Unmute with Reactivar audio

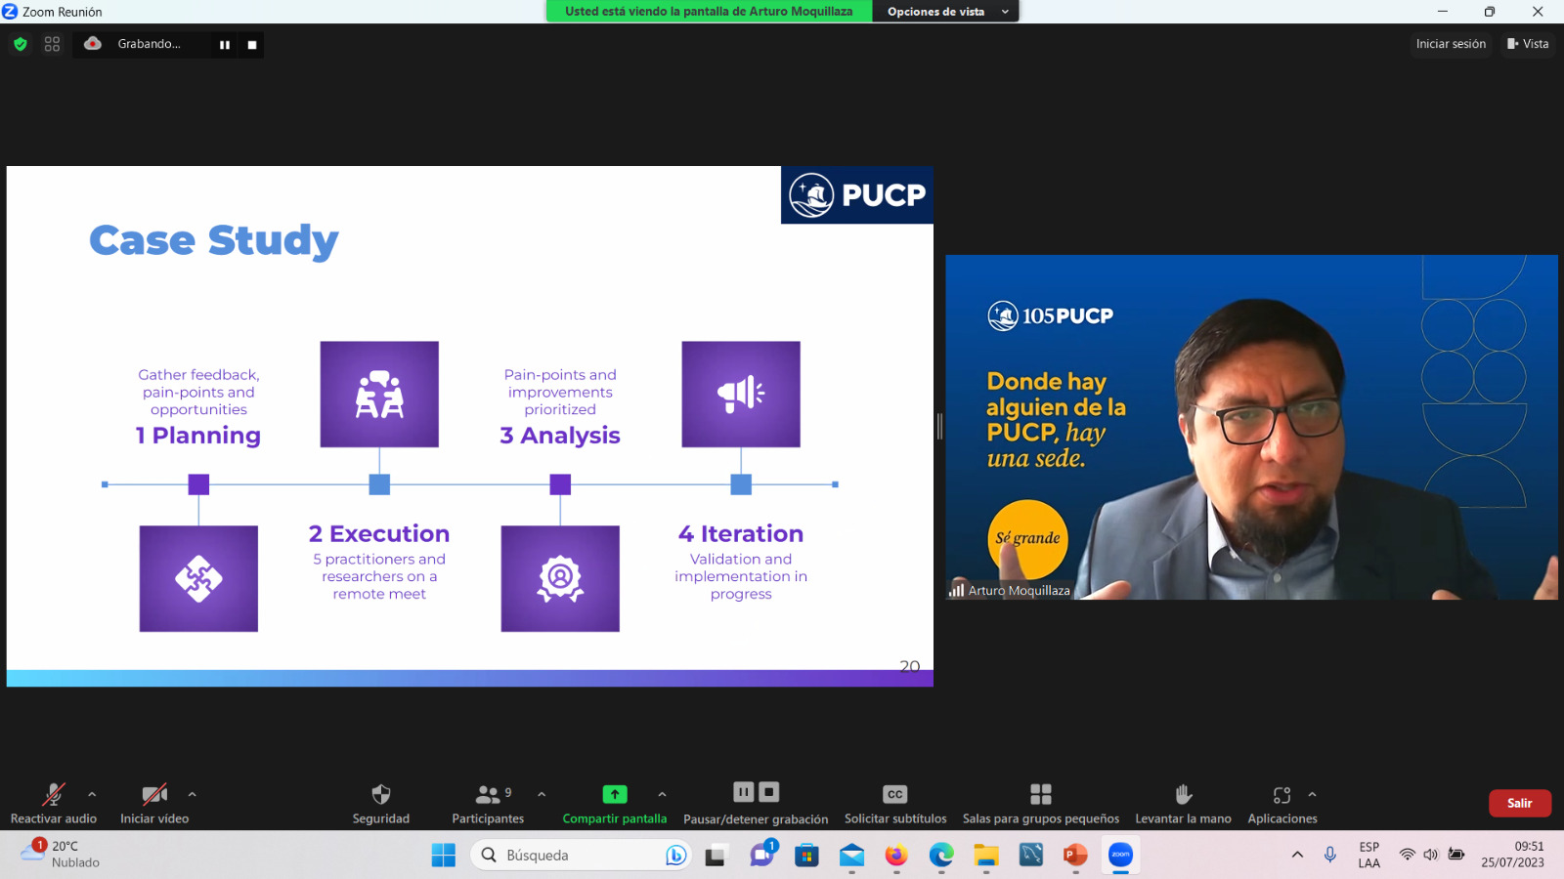[54, 795]
